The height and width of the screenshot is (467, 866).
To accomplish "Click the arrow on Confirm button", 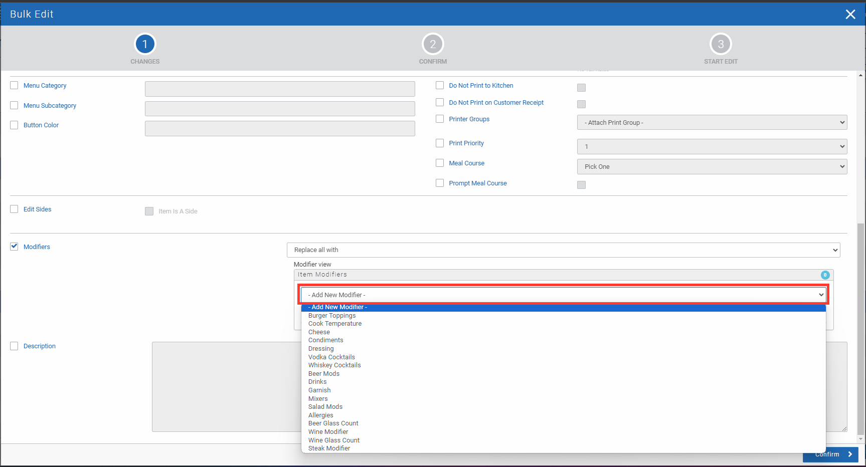I will [850, 454].
